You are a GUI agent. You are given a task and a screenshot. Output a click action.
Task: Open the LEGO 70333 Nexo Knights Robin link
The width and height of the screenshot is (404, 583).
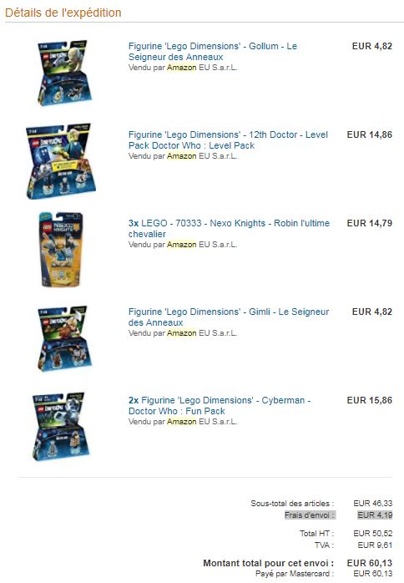229,228
